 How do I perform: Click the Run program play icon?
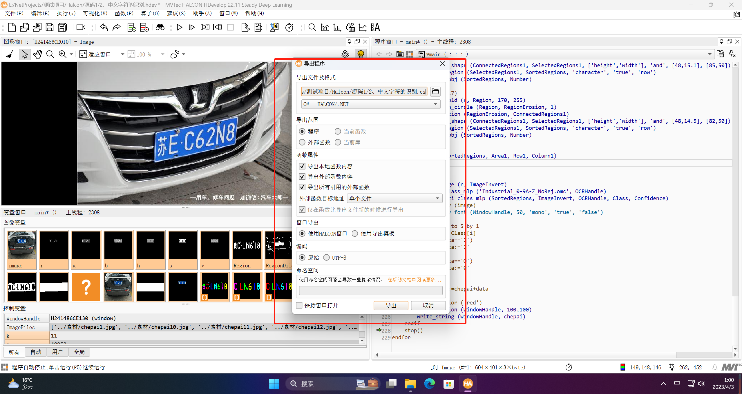click(179, 27)
